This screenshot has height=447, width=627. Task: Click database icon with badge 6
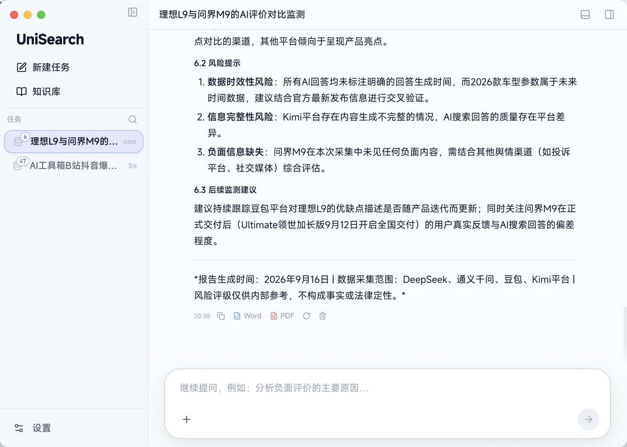click(x=18, y=141)
